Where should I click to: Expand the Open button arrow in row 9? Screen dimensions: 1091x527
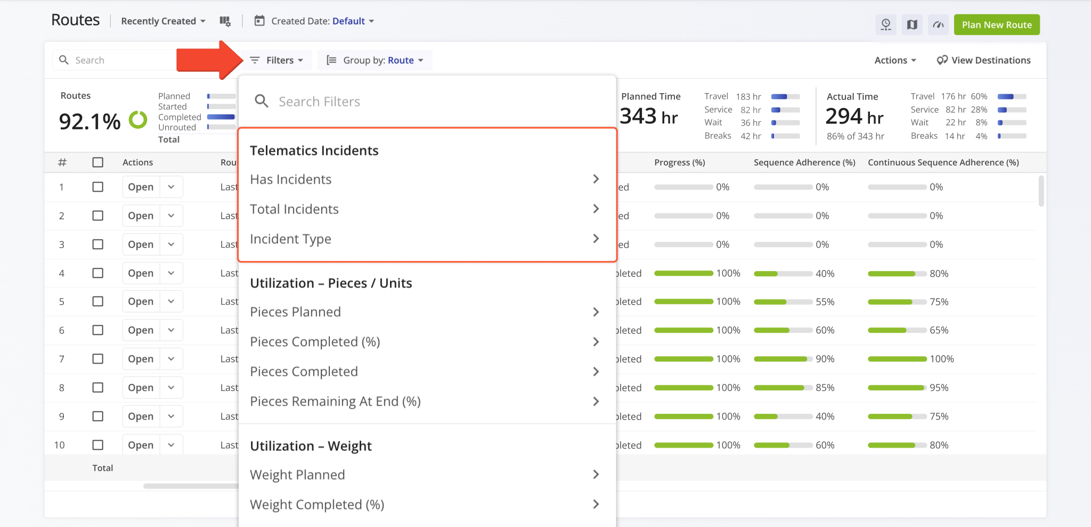tap(171, 416)
